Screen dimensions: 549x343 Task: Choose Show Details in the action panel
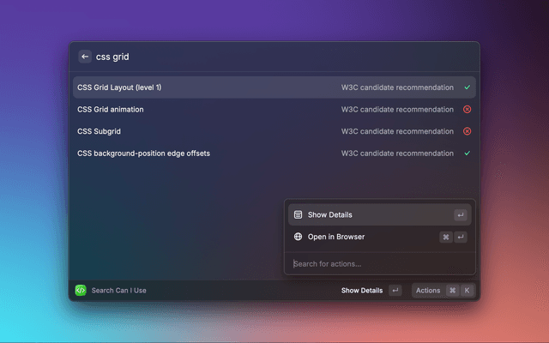(x=330, y=214)
